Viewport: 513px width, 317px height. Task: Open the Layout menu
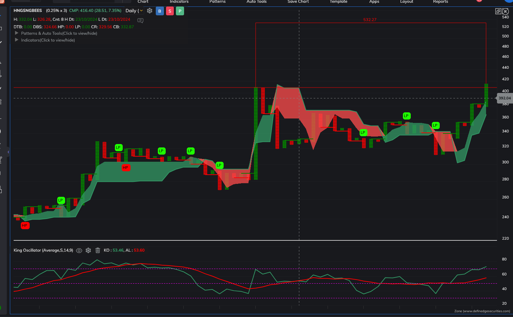coord(407,2)
